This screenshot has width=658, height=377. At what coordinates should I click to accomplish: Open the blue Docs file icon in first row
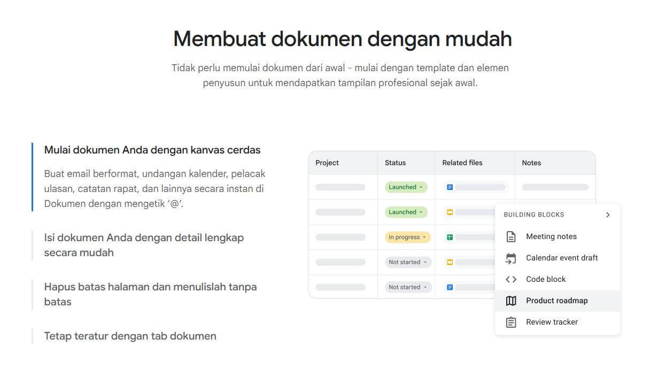(450, 187)
